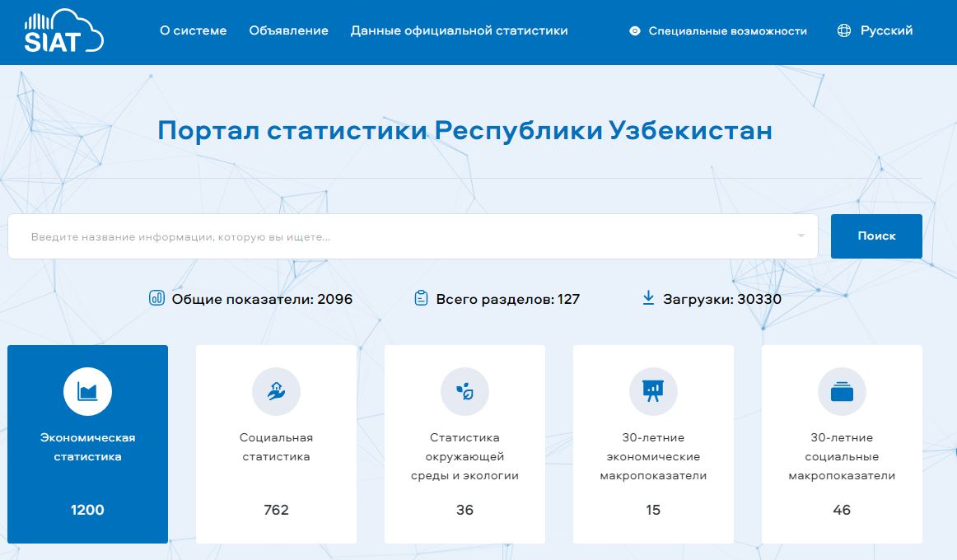This screenshot has width=957, height=560.
Task: Click the Economic statistics chart icon
Action: (x=87, y=391)
